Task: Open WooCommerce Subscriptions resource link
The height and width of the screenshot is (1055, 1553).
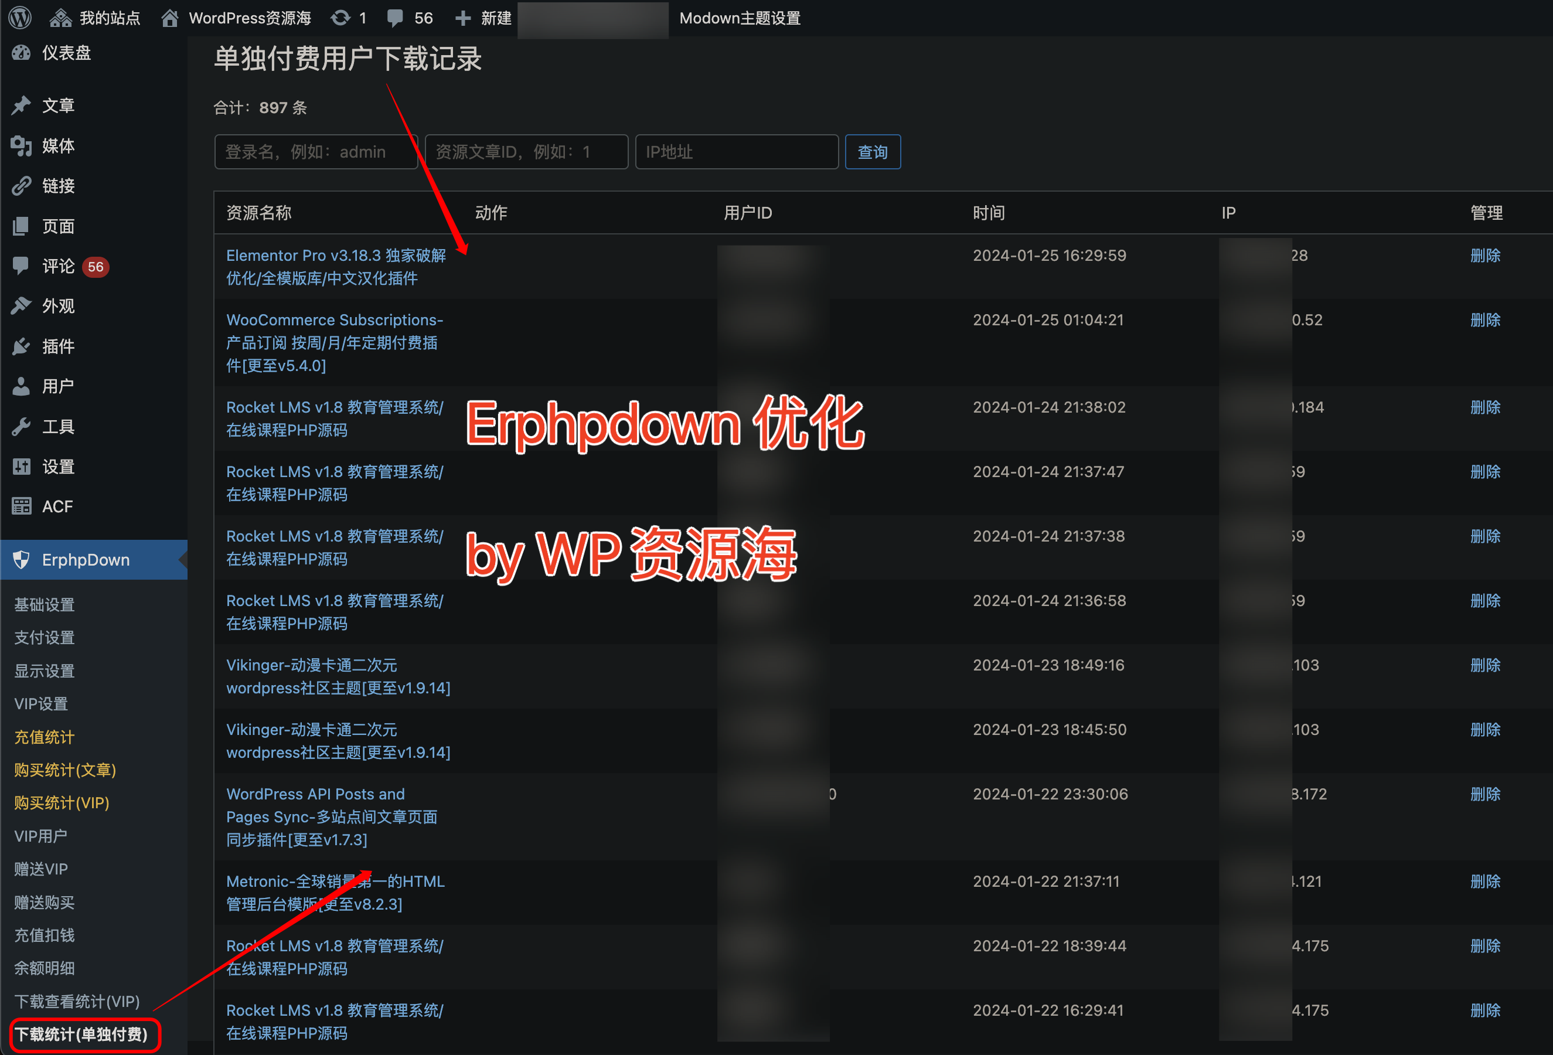Action: click(x=334, y=342)
